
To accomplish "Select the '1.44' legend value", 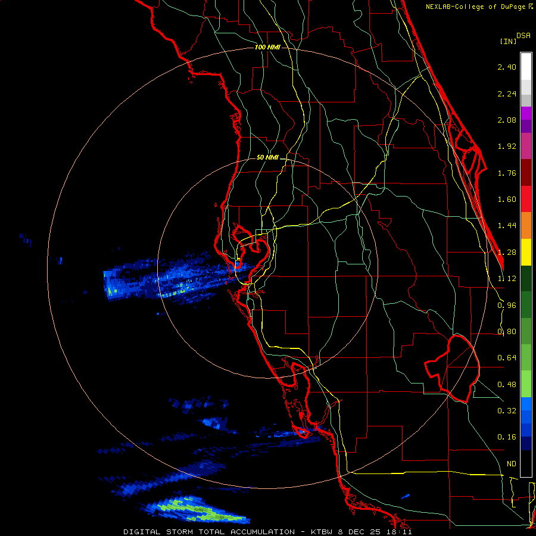I will click(507, 226).
